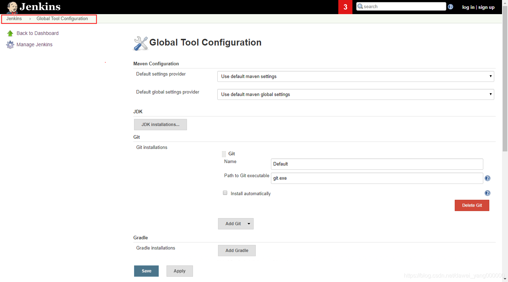The height and width of the screenshot is (282, 508).
Task: Click the sign up link
Action: (x=486, y=7)
